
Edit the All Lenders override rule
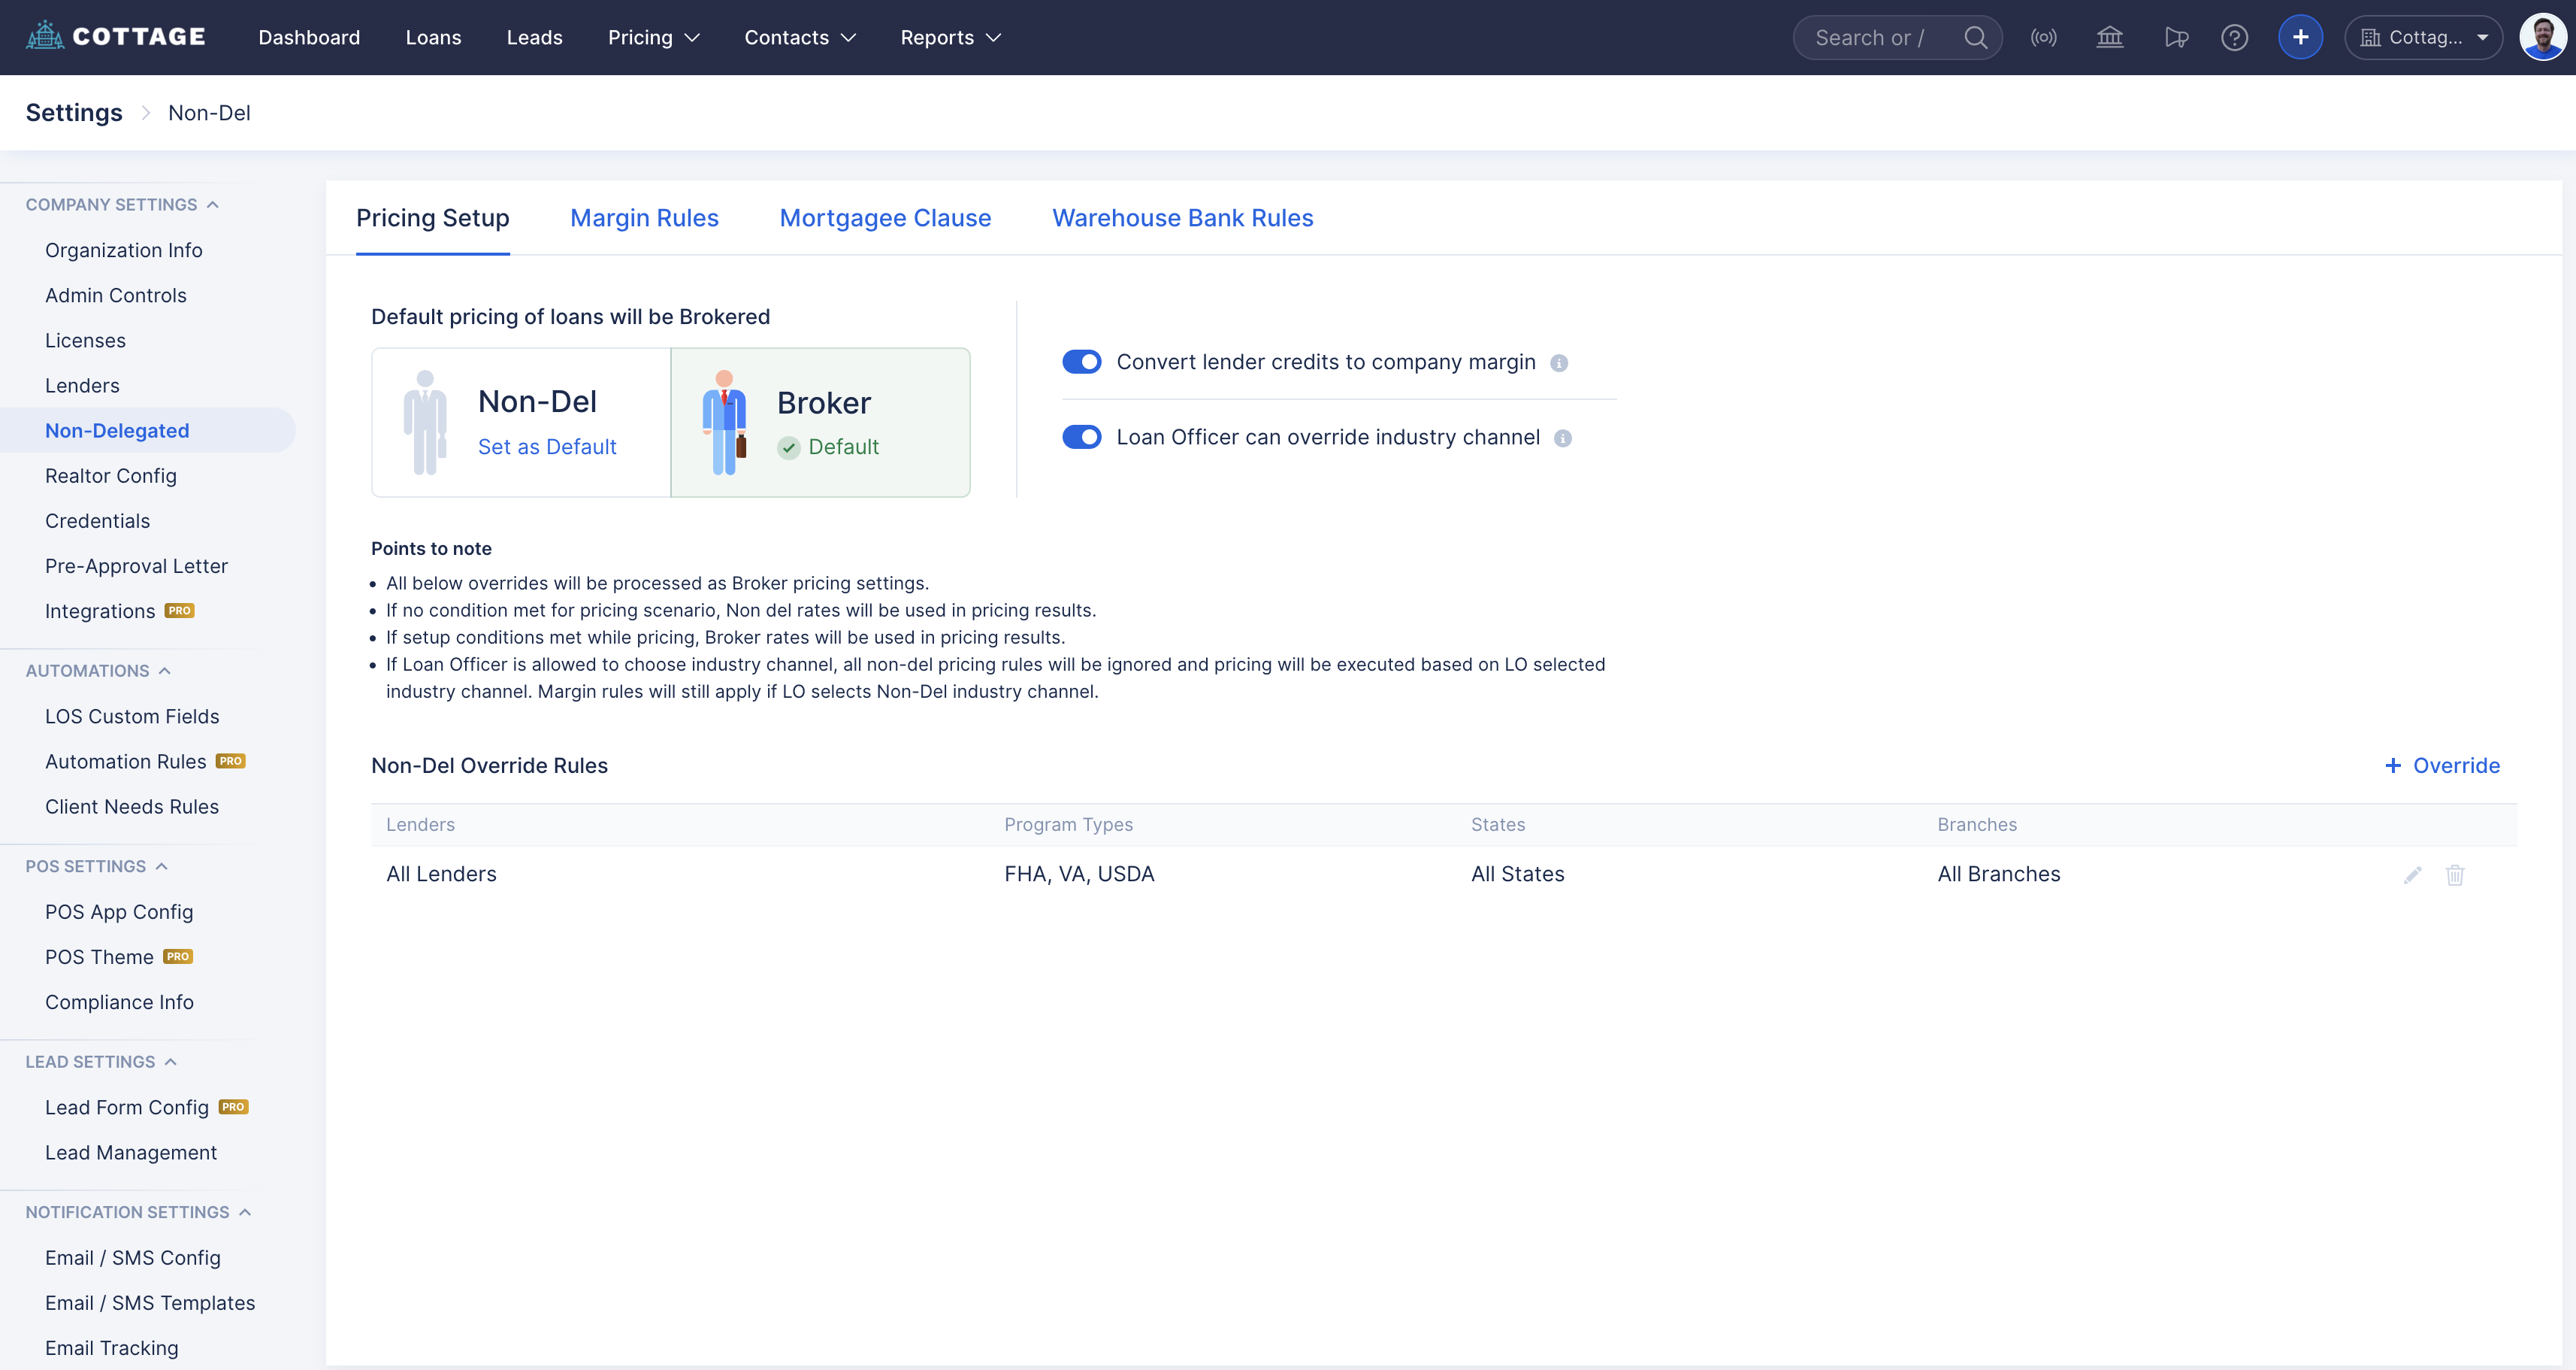coord(2412,874)
